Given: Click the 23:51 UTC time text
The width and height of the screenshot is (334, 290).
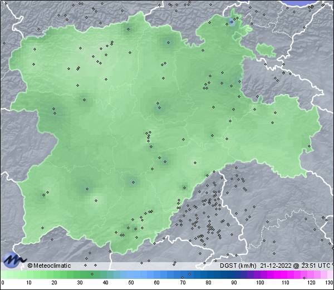Looking at the screenshot, I should coord(316,266).
